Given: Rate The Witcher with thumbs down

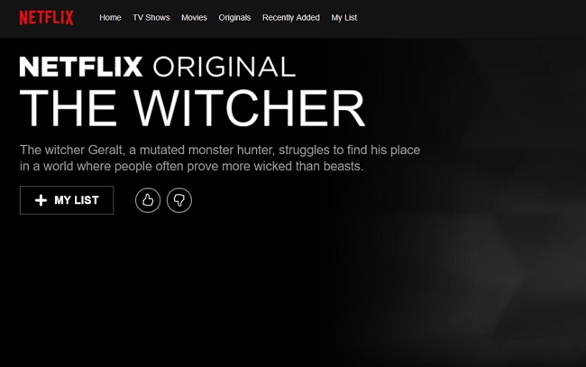Looking at the screenshot, I should pyautogui.click(x=179, y=200).
